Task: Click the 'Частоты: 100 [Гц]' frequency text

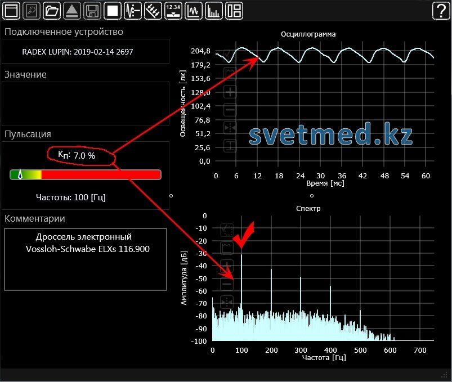Action: (x=70, y=197)
